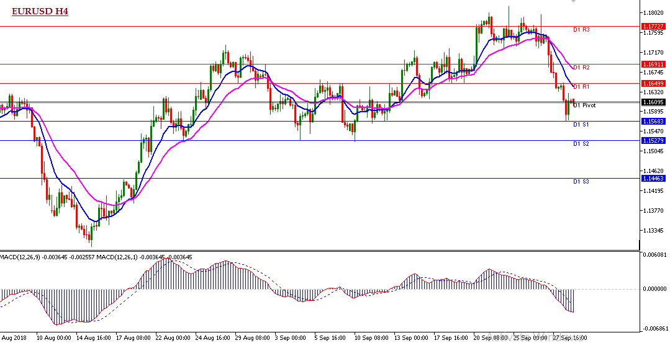Select the D1 S2 support label

point(581,143)
